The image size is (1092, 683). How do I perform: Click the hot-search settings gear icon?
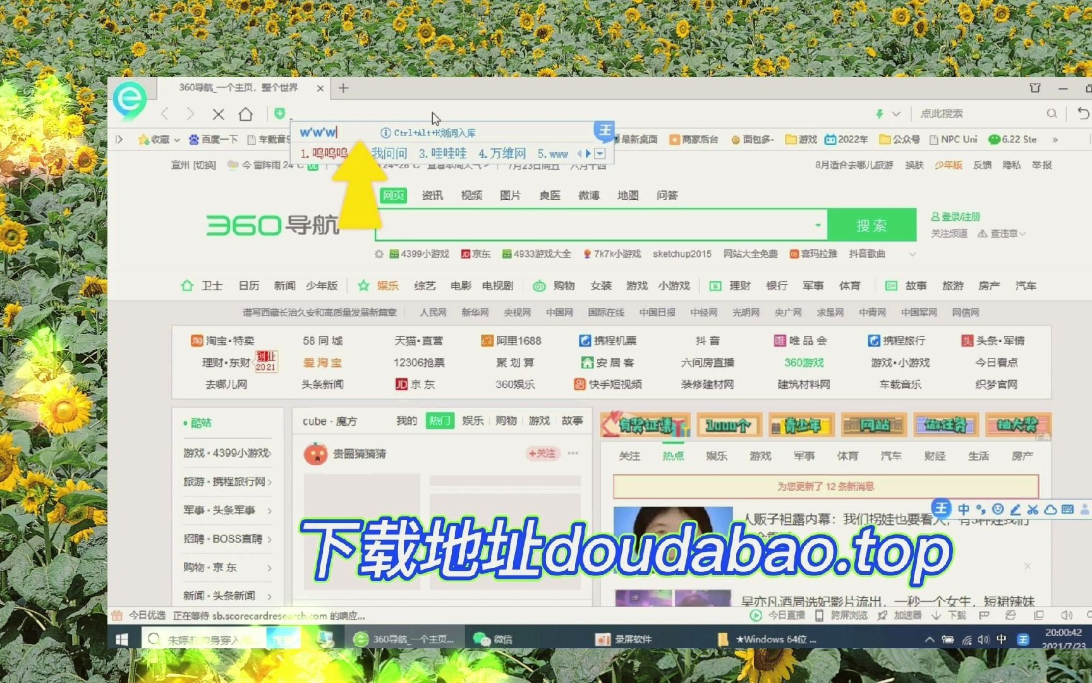379,254
